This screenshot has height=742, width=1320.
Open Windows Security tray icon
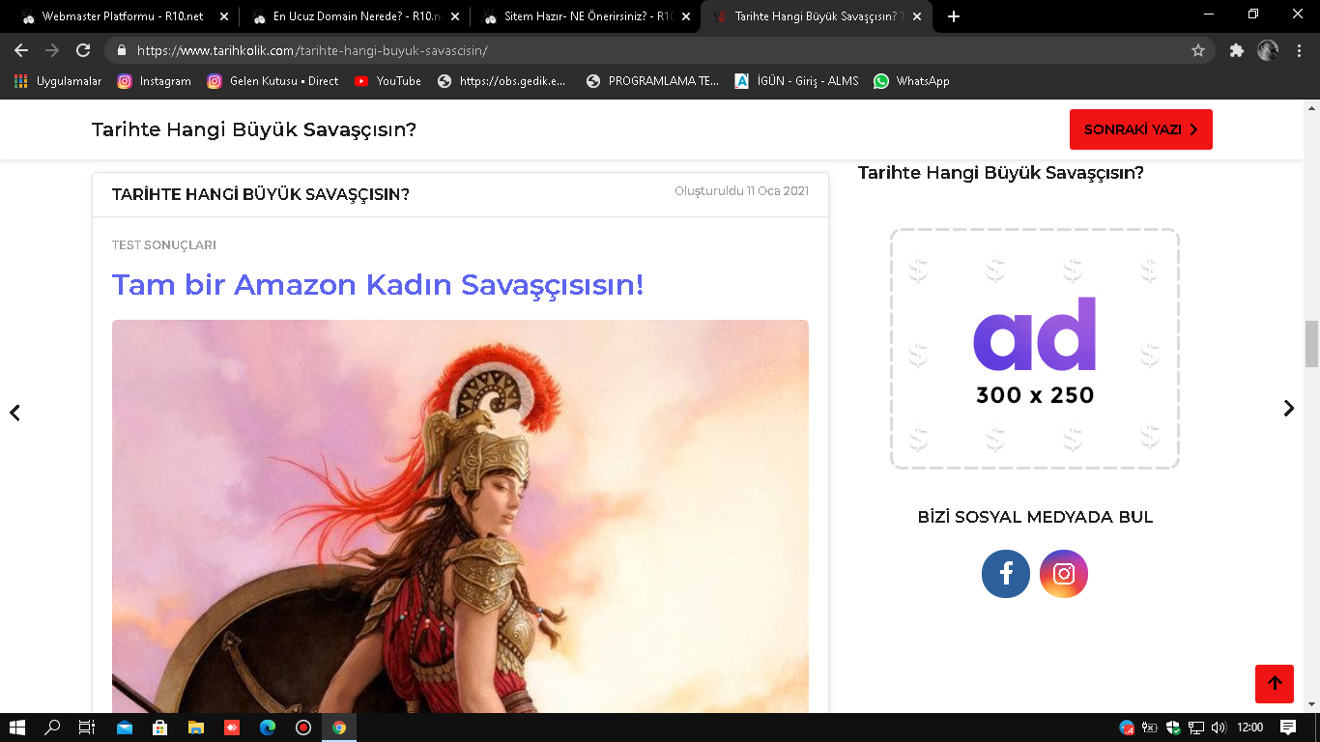1173,728
